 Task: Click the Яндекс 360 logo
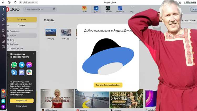(13, 9)
